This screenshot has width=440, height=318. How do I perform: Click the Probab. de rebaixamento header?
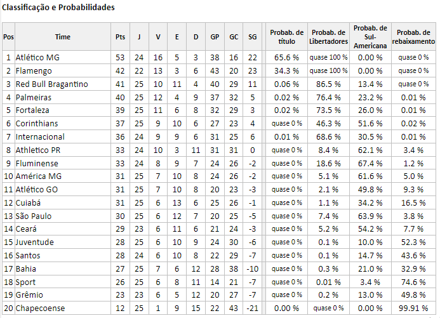coord(413,37)
